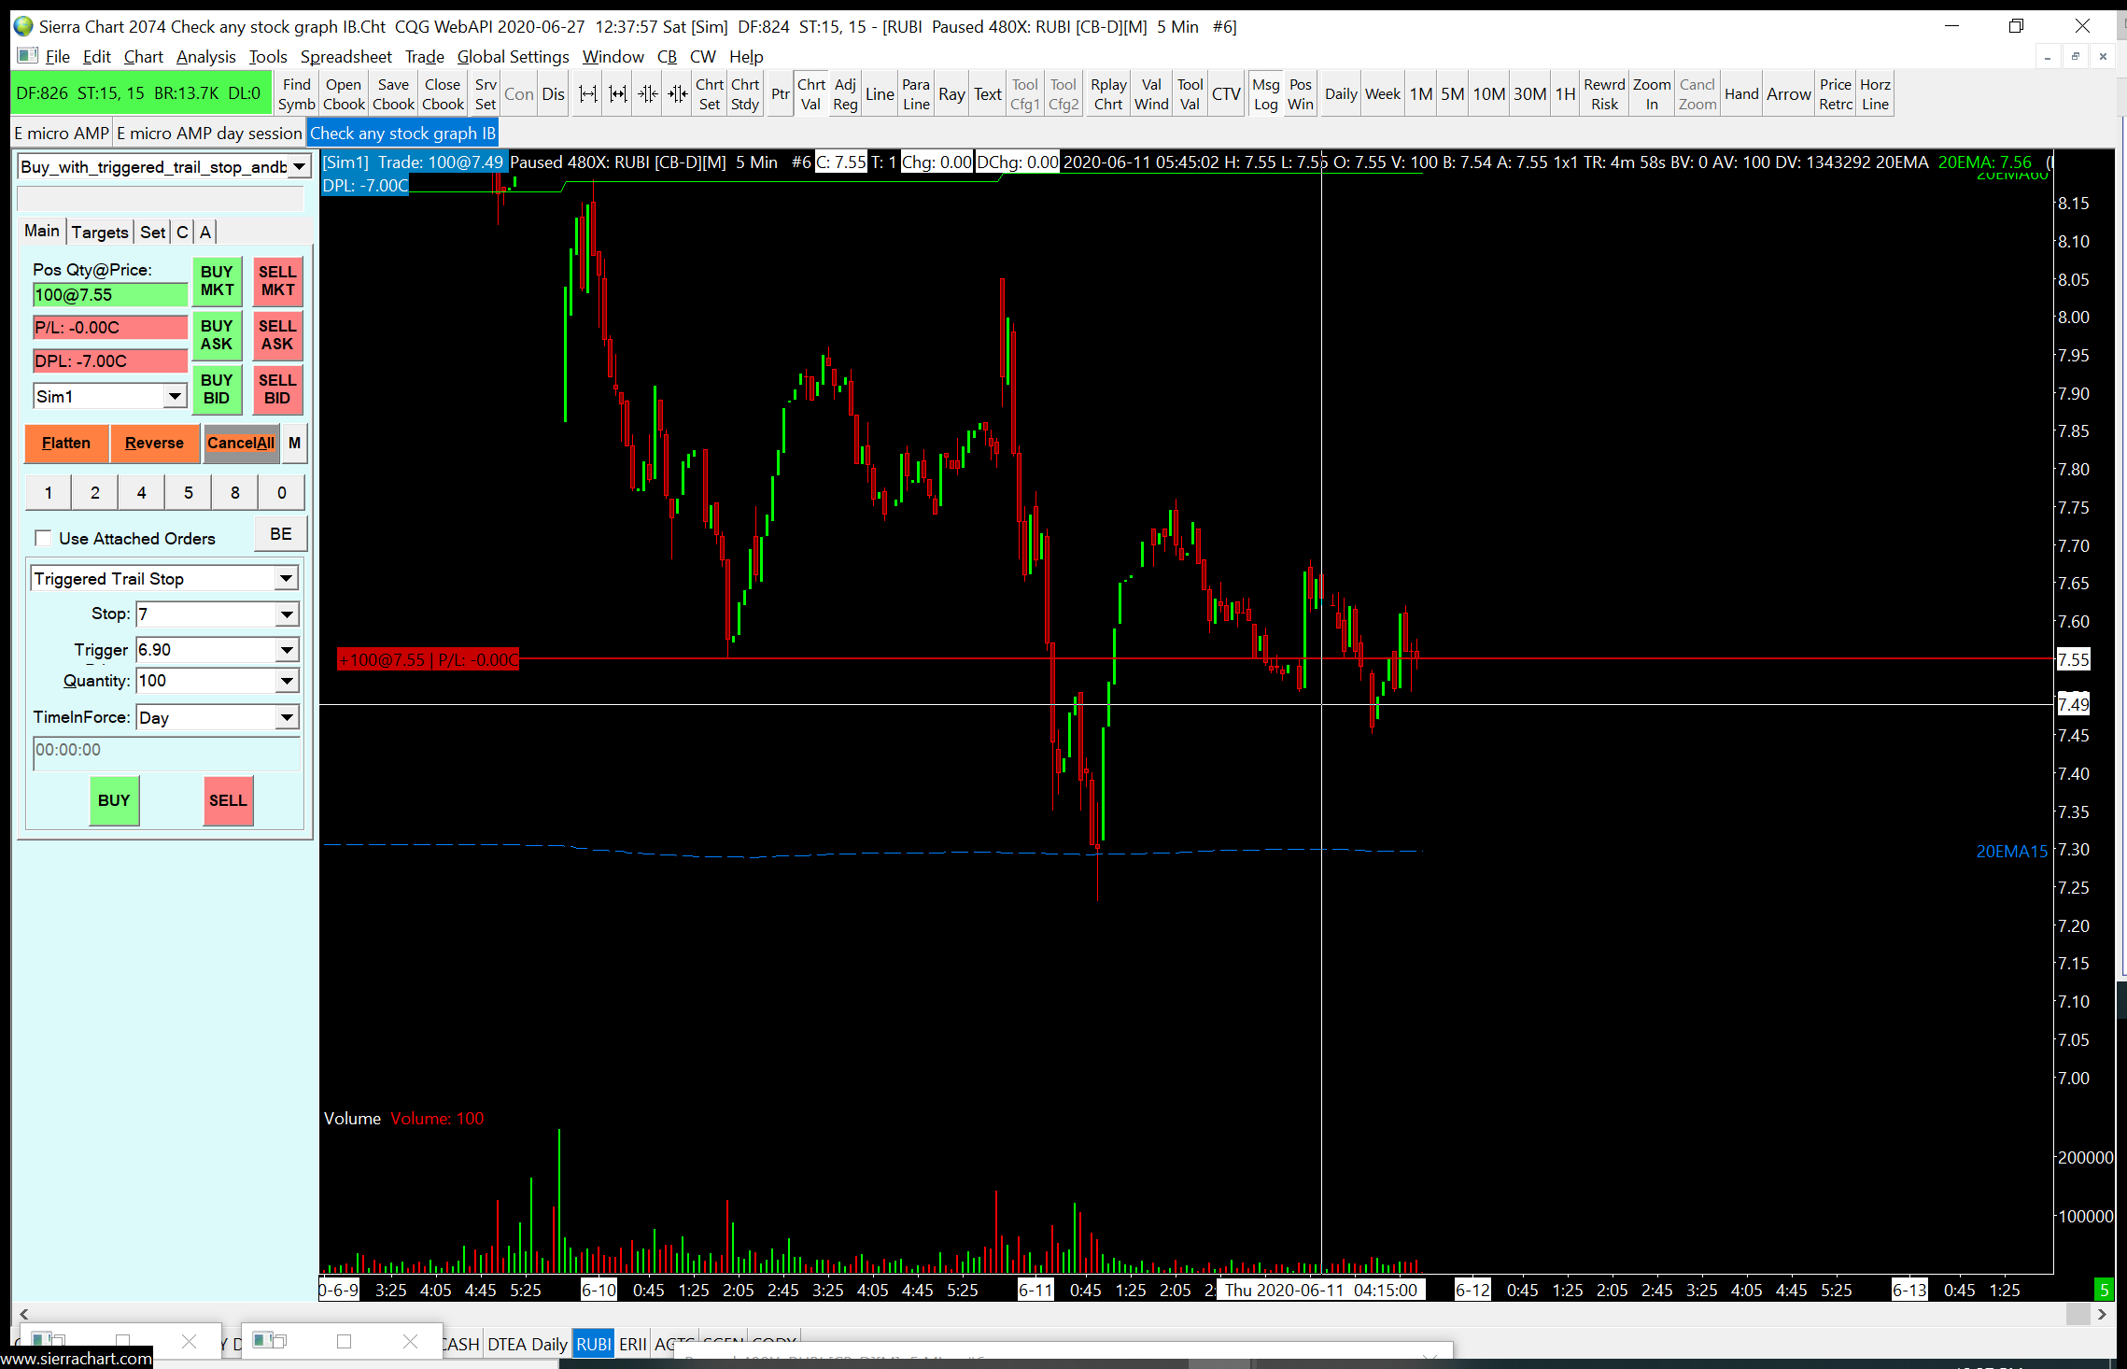Screen dimensions: 2127x1369
Task: Select the Ptr pointer tool
Action: (x=780, y=94)
